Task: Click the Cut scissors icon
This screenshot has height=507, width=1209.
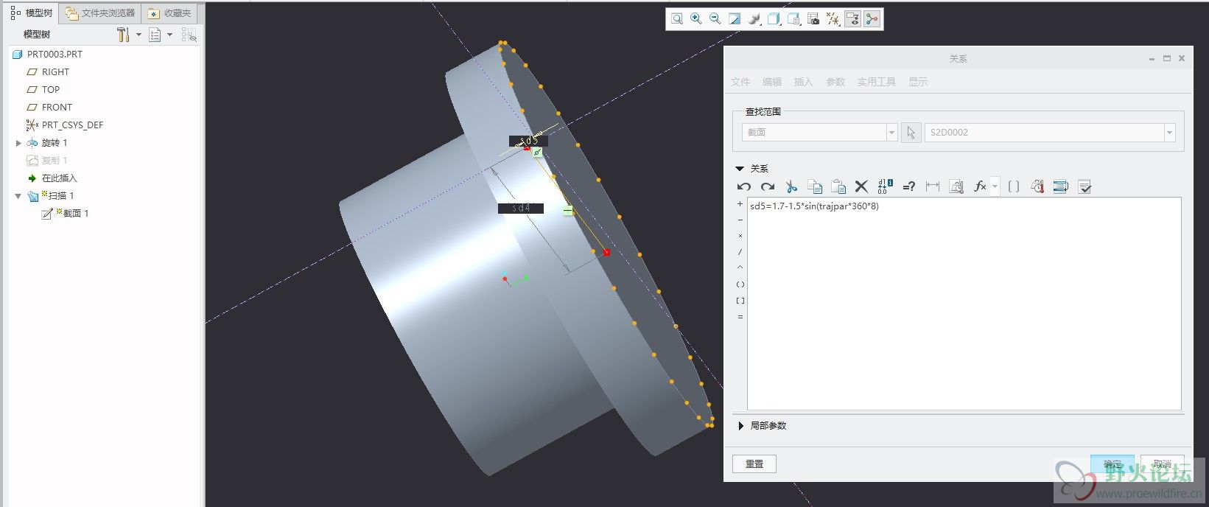Action: pos(791,187)
